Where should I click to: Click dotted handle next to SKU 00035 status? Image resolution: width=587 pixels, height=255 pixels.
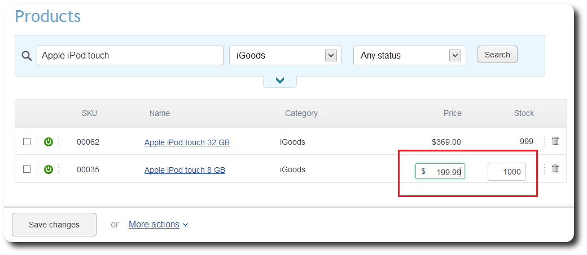tap(59, 169)
